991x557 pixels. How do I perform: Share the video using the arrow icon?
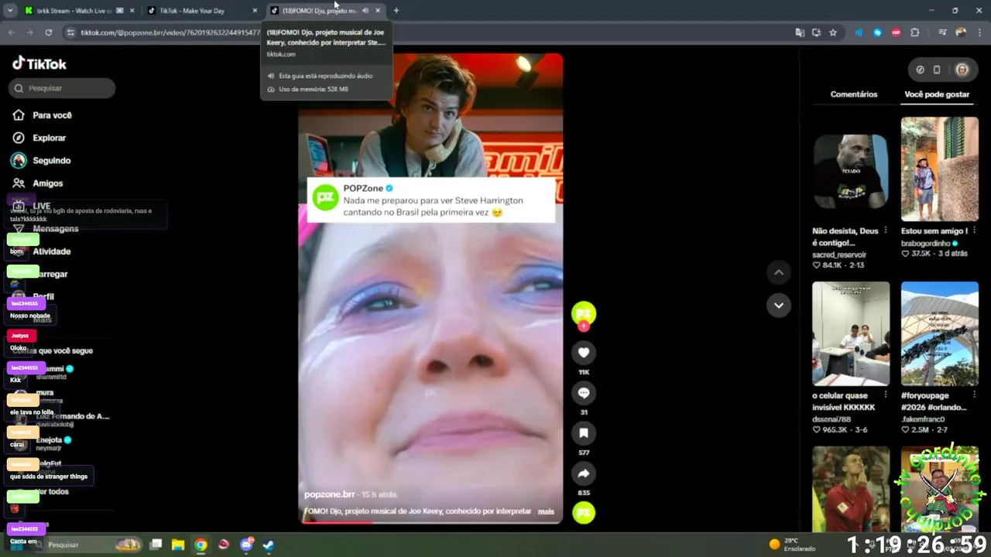(584, 473)
